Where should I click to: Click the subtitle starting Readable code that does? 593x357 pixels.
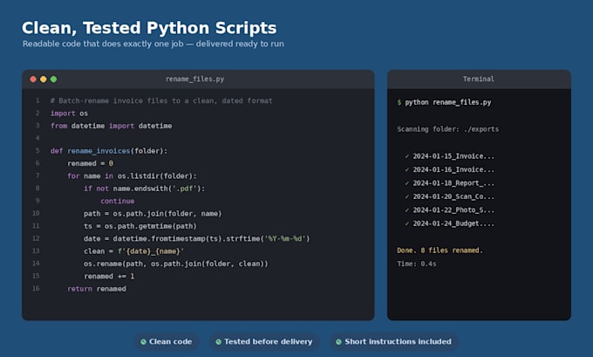point(153,44)
